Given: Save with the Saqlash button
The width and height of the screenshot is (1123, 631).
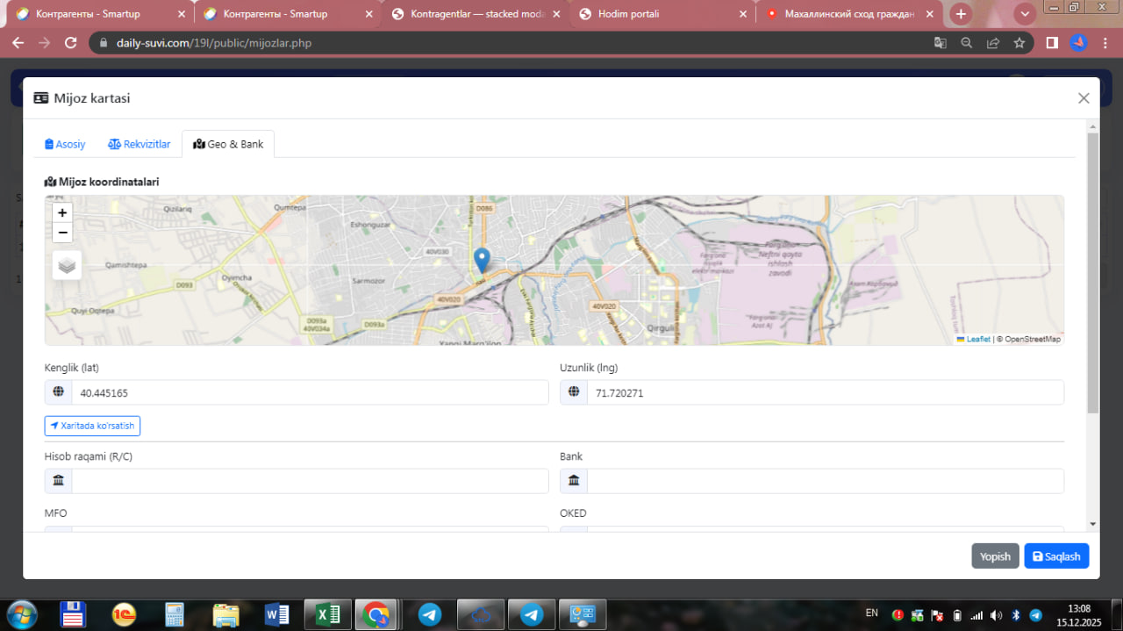Looking at the screenshot, I should 1056,556.
